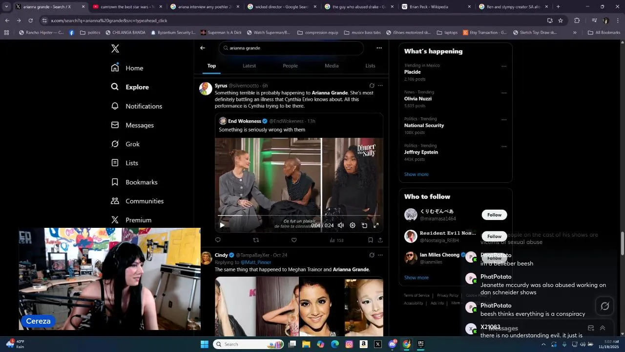This screenshot has width=625, height=352.
Task: Repost the Syrus post
Action: (256, 240)
